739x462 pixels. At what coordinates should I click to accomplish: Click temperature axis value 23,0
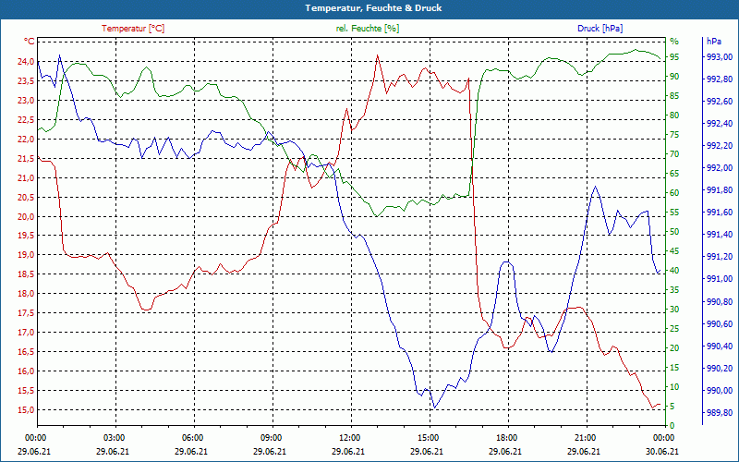[26, 101]
